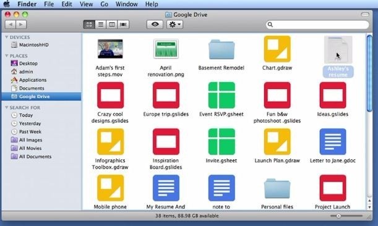Go back with the left arrow button
Viewport: 378px width, 226px height.
click(11, 24)
